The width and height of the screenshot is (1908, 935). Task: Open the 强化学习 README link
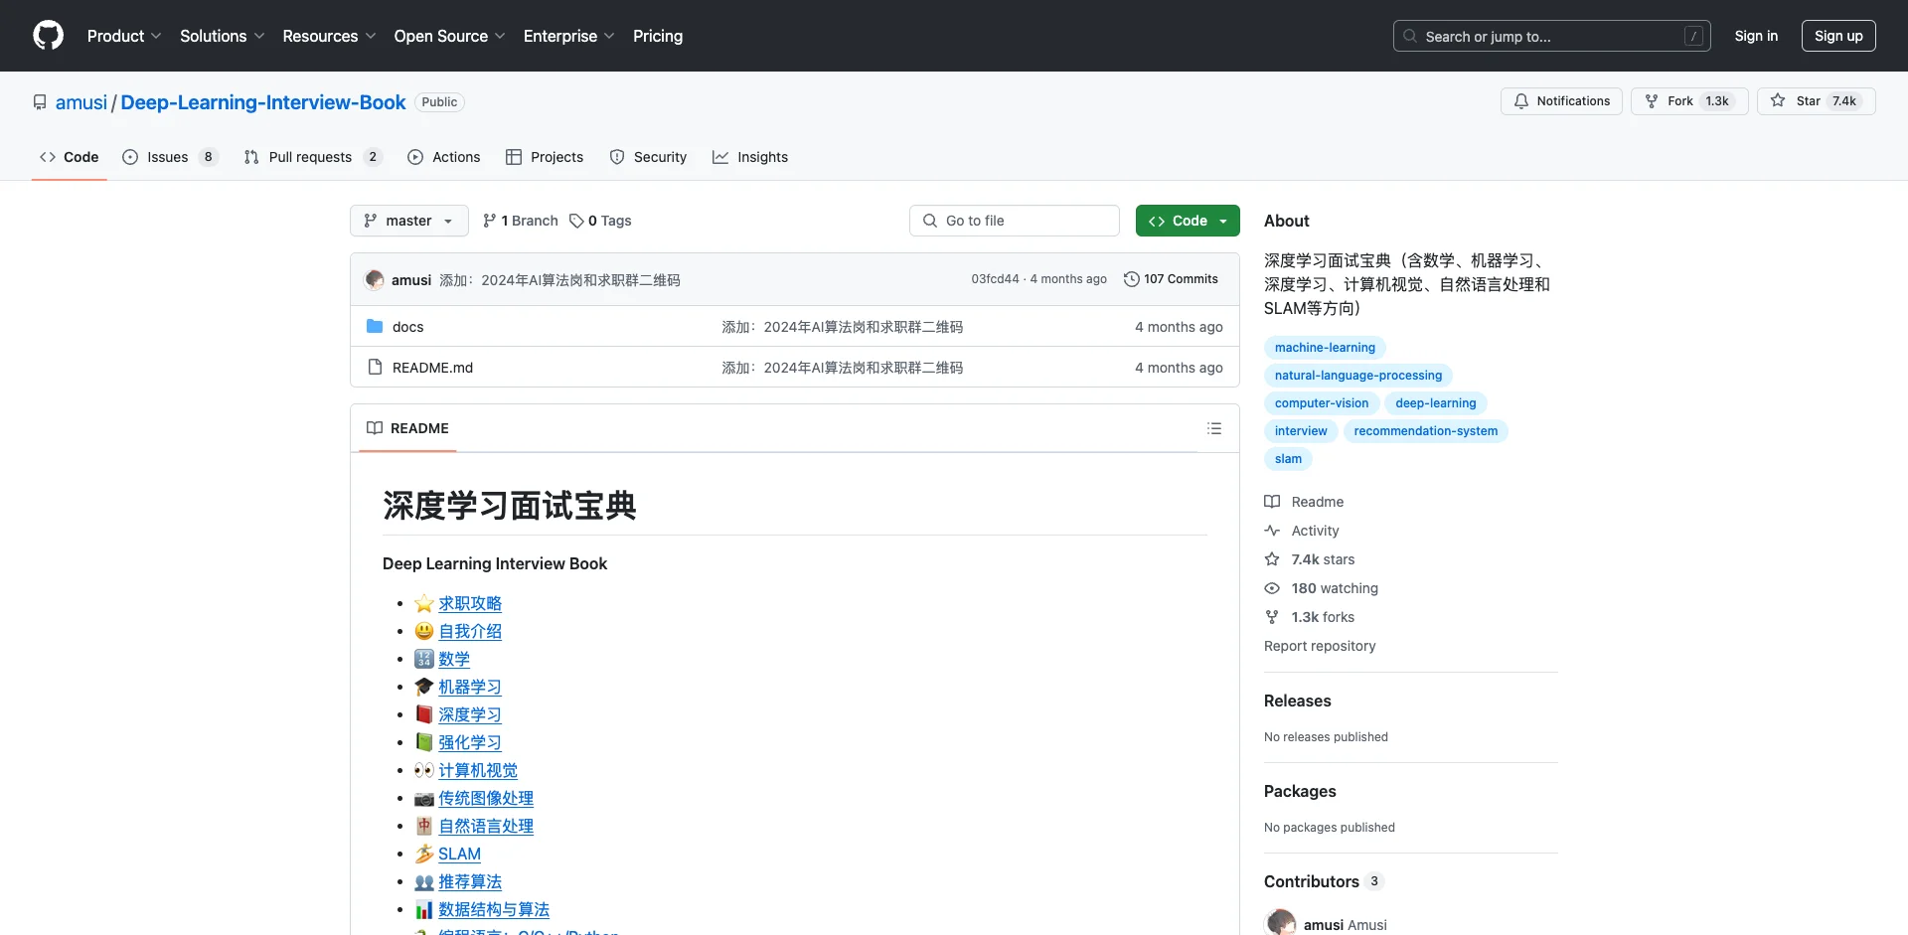470,742
